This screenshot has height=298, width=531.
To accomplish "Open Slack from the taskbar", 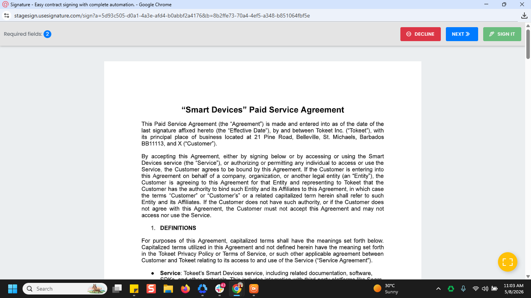I will pos(220,289).
